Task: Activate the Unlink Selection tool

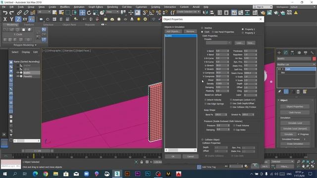Action: click(26, 13)
